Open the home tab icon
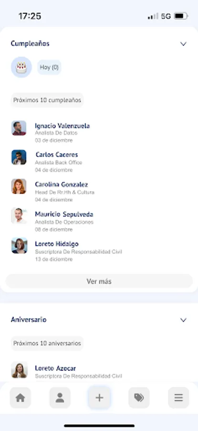The image size is (198, 431). (20, 398)
